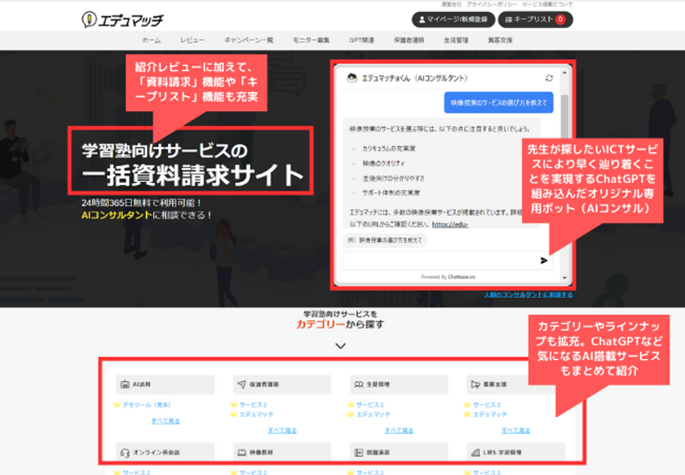Screen dimensions: 685x475
Task: Open the キープリスト button
Action: [535, 20]
